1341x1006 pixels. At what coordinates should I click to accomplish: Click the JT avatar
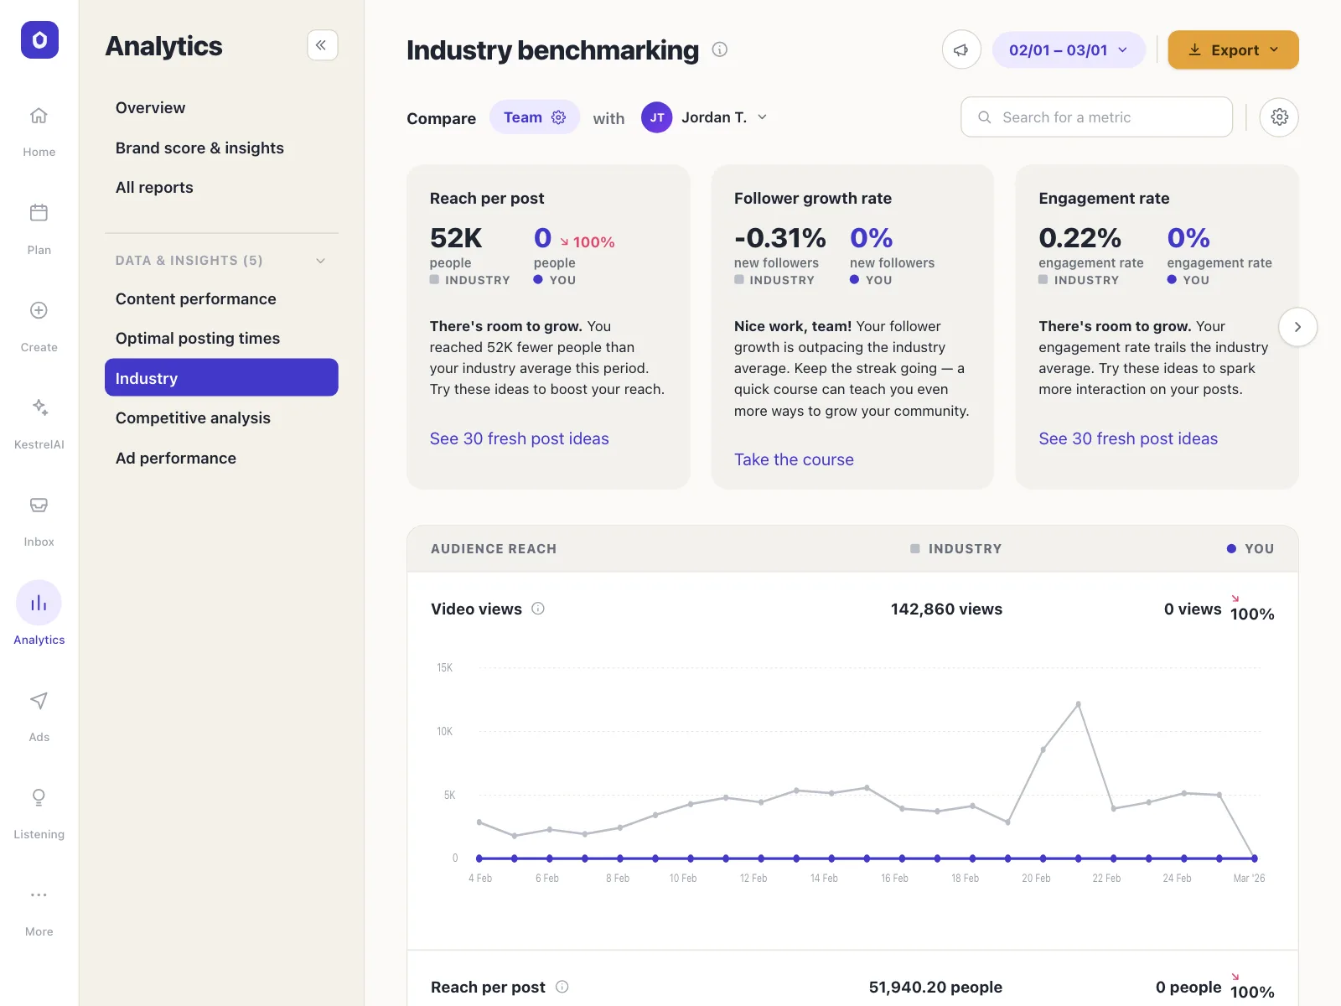[657, 117]
